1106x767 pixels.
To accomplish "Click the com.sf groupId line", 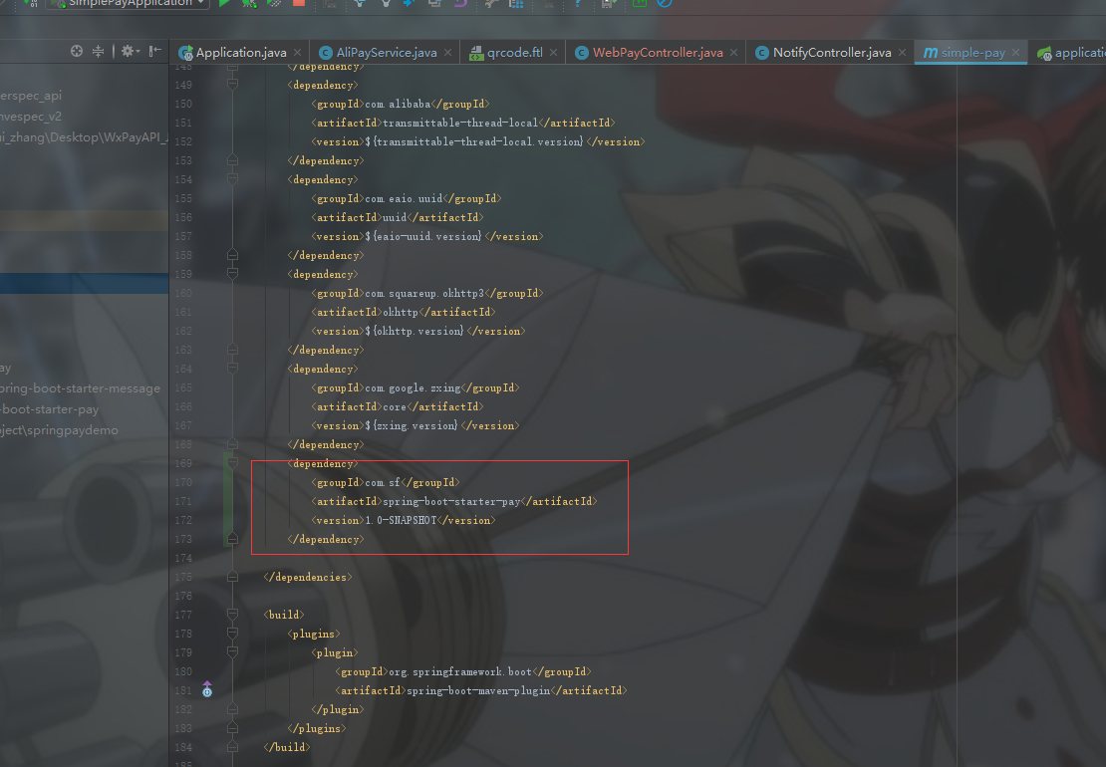I will [x=386, y=482].
